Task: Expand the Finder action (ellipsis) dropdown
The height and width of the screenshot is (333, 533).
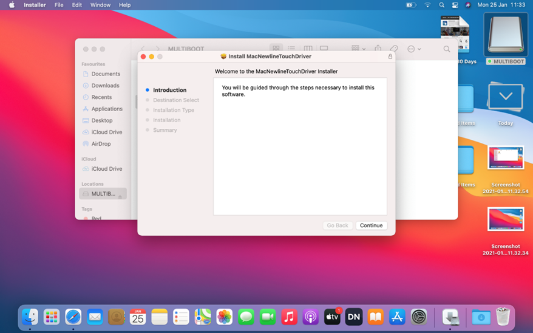Action: pyautogui.click(x=414, y=49)
